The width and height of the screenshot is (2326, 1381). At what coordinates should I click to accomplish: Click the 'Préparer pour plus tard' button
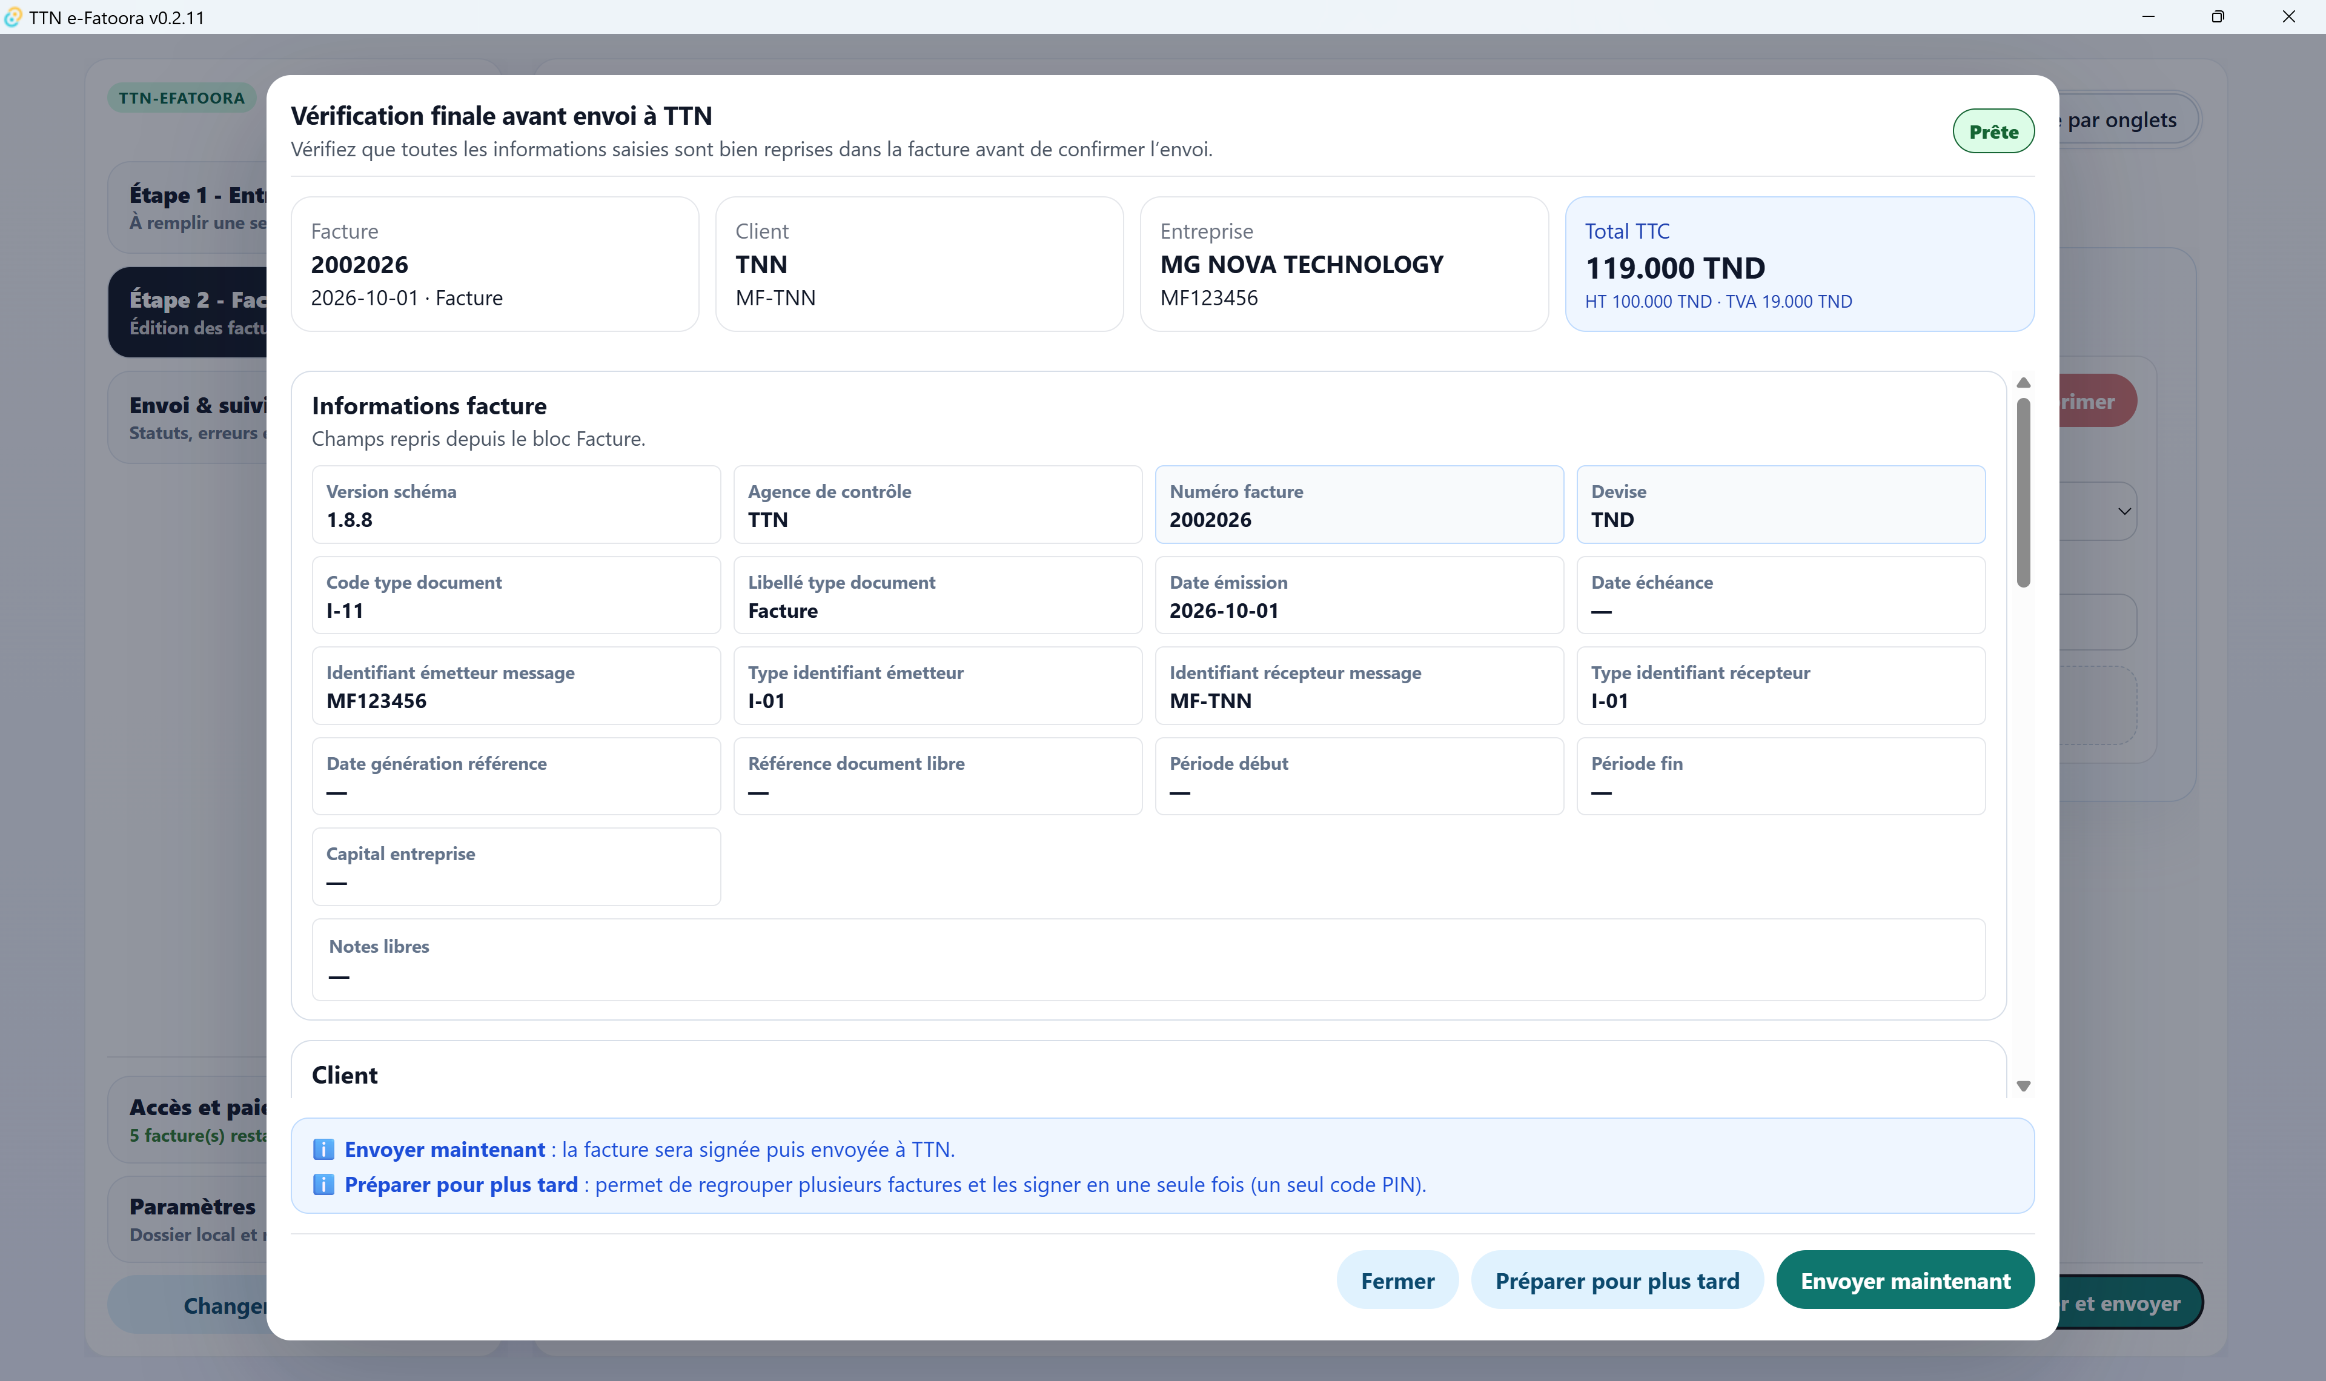coord(1617,1280)
